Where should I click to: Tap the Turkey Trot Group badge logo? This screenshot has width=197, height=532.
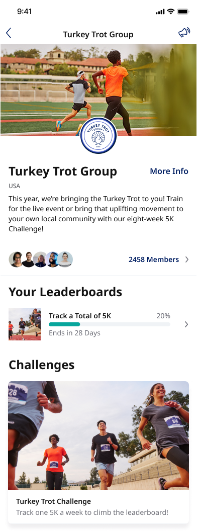click(x=98, y=137)
